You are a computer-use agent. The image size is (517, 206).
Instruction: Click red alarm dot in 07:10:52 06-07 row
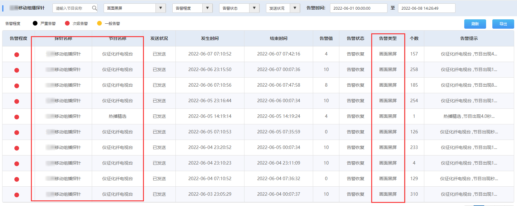[x=17, y=55]
